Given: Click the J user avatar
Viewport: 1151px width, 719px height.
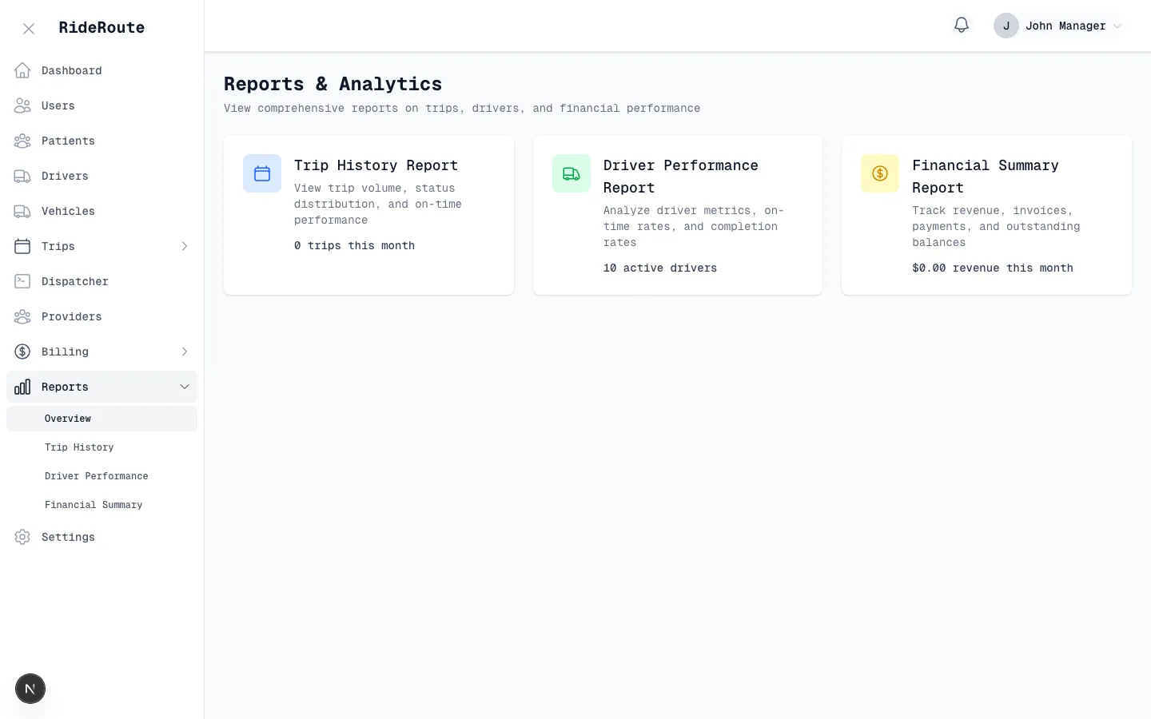Looking at the screenshot, I should 1006,26.
